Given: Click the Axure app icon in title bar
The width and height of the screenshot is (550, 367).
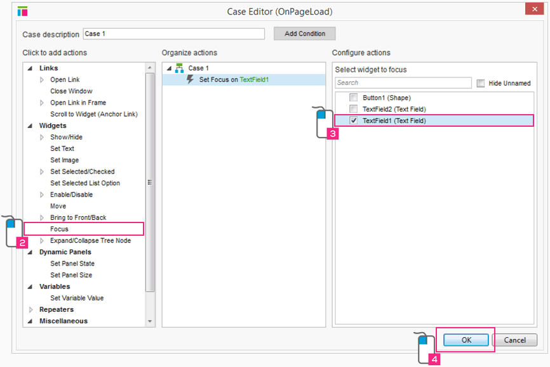Looking at the screenshot, I should click(x=23, y=11).
